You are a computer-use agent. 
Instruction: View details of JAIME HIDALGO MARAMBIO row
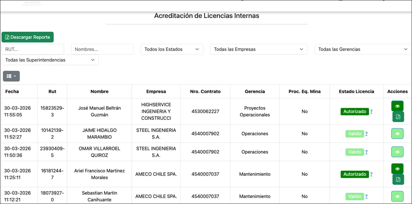(x=397, y=134)
